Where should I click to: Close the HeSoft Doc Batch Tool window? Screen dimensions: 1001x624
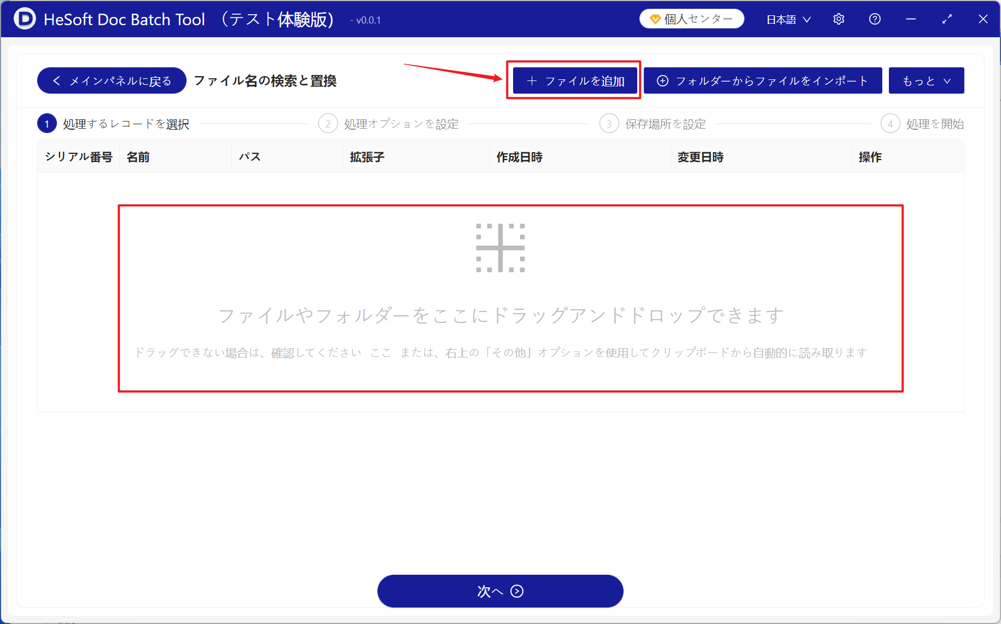(x=983, y=19)
